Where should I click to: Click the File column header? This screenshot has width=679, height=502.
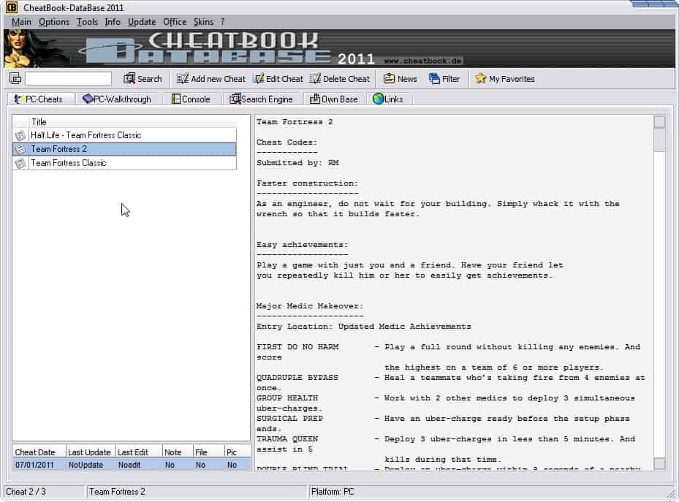[209, 452]
